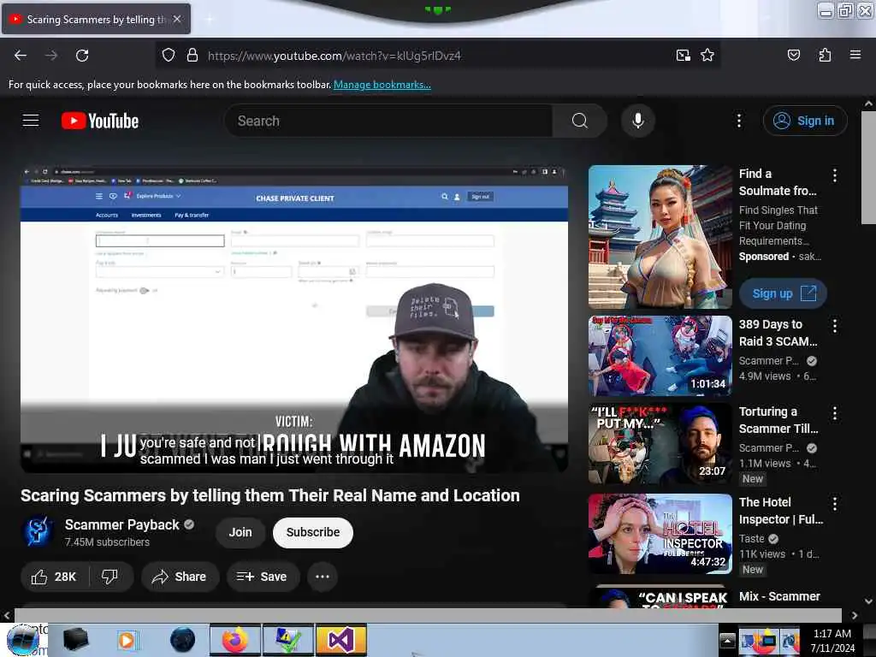Open the media player taskbar icon
This screenshot has height=657, width=876.
[x=127, y=640]
